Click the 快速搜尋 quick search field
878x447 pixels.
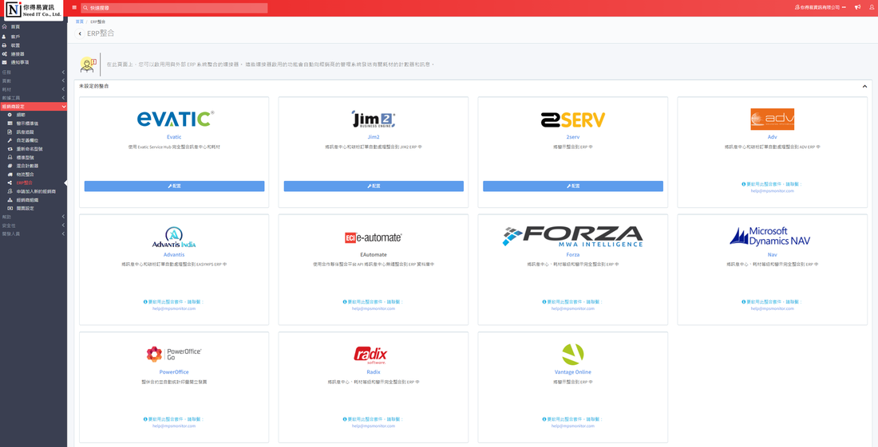coord(174,8)
